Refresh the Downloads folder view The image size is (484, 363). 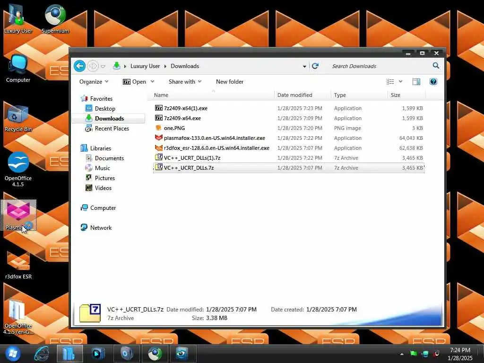[315, 66]
